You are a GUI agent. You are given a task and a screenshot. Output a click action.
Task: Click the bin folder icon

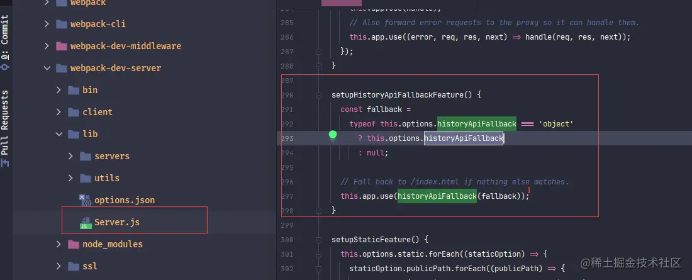73,90
